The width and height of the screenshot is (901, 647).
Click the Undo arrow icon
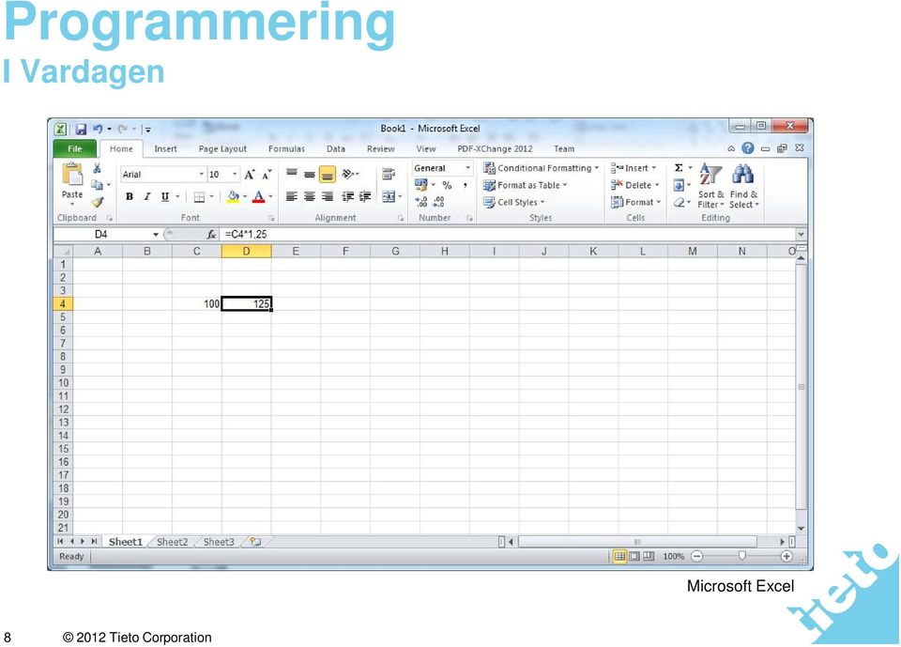click(98, 129)
